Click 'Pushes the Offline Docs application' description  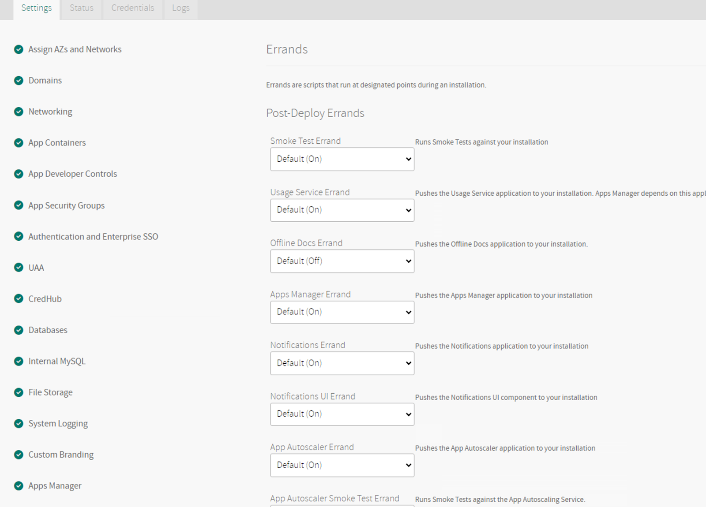click(501, 244)
